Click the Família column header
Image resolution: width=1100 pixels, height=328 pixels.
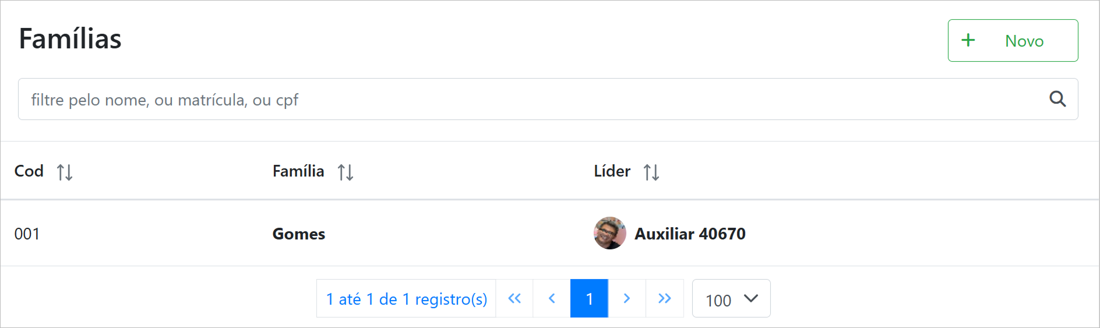[x=298, y=171]
